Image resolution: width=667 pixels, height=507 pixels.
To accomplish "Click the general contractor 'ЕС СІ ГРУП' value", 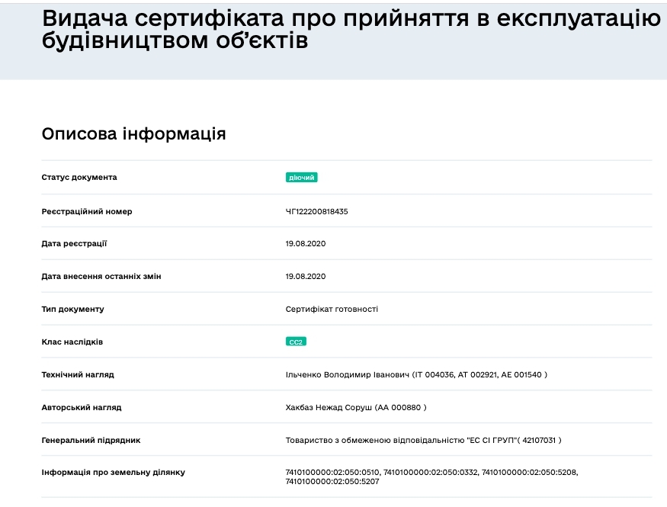I will pyautogui.click(x=423, y=440).
